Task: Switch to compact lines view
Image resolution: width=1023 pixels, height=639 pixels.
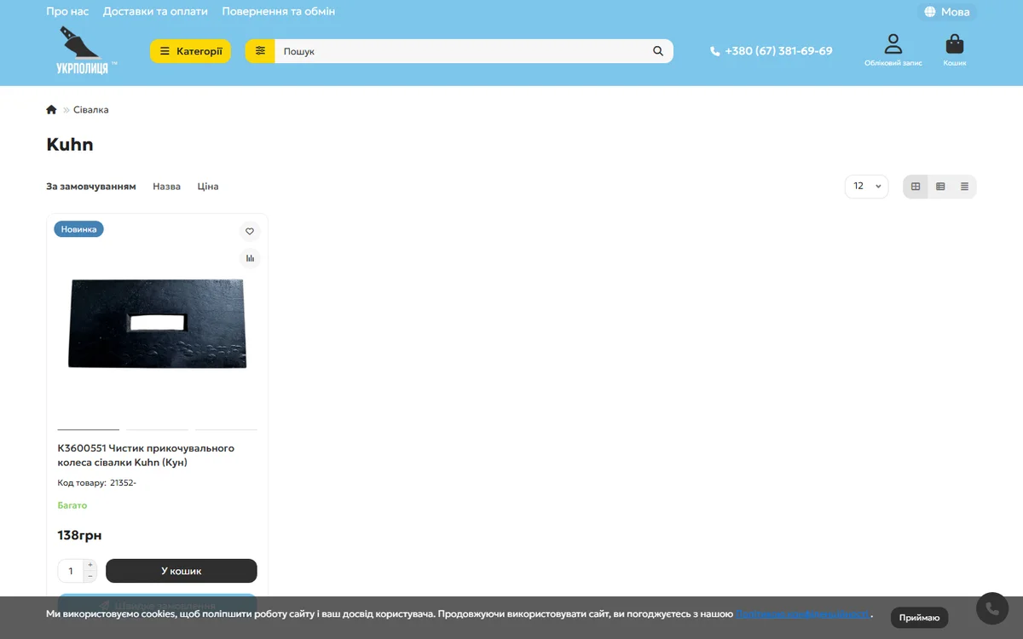Action: click(964, 187)
